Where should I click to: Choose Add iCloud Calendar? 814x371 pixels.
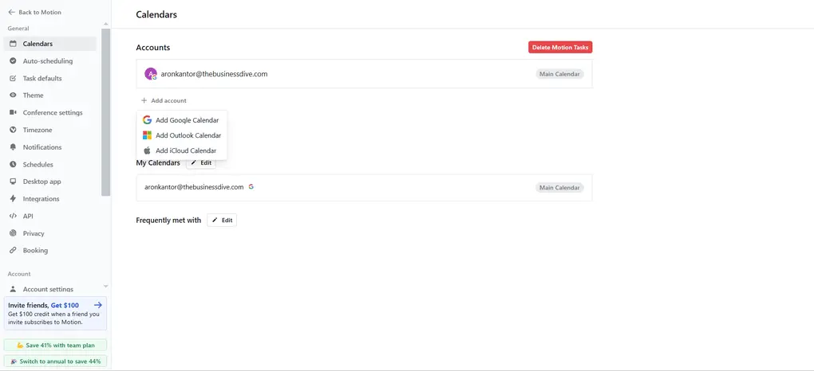[x=182, y=150]
